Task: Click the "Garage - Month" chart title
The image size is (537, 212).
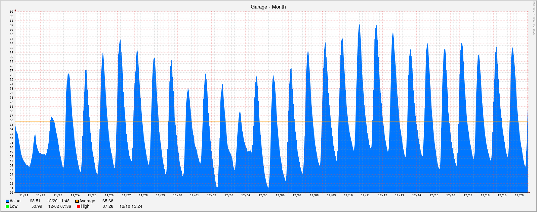Action: 268,7
